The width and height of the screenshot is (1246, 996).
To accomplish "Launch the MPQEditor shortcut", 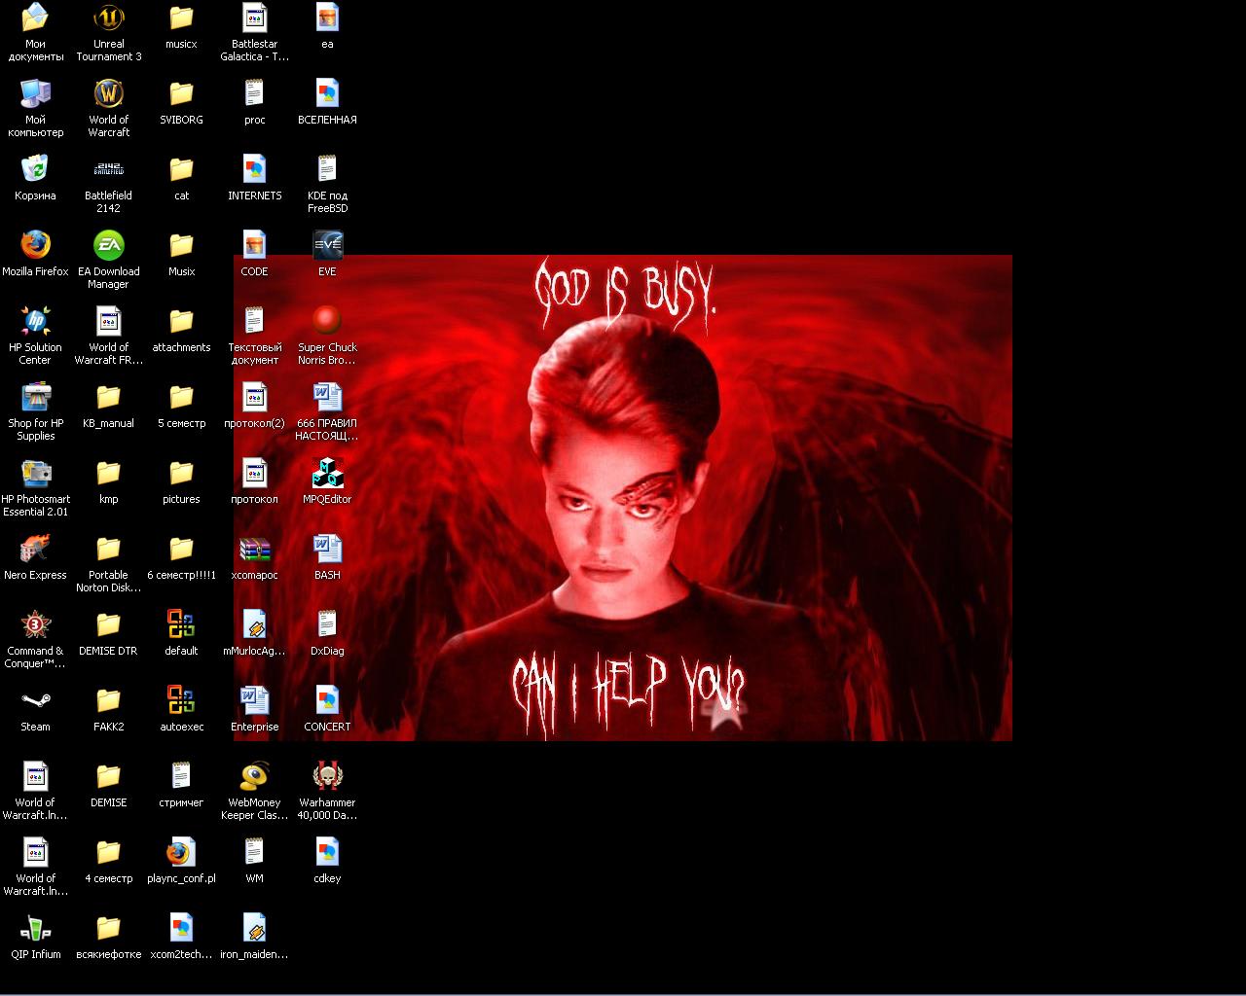I will click(x=327, y=473).
